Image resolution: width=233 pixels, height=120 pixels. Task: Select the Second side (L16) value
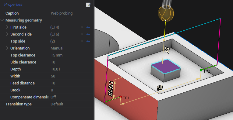tap(55, 34)
